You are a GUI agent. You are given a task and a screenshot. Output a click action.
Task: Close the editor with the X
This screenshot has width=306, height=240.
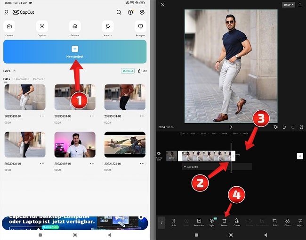(x=162, y=5)
